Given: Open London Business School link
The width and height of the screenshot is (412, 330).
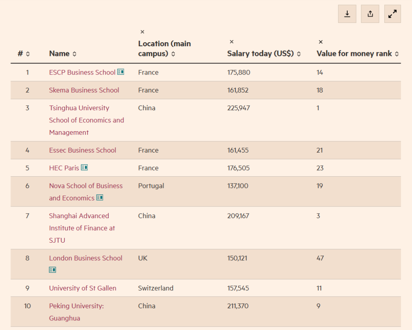Looking at the screenshot, I should click(x=86, y=258).
